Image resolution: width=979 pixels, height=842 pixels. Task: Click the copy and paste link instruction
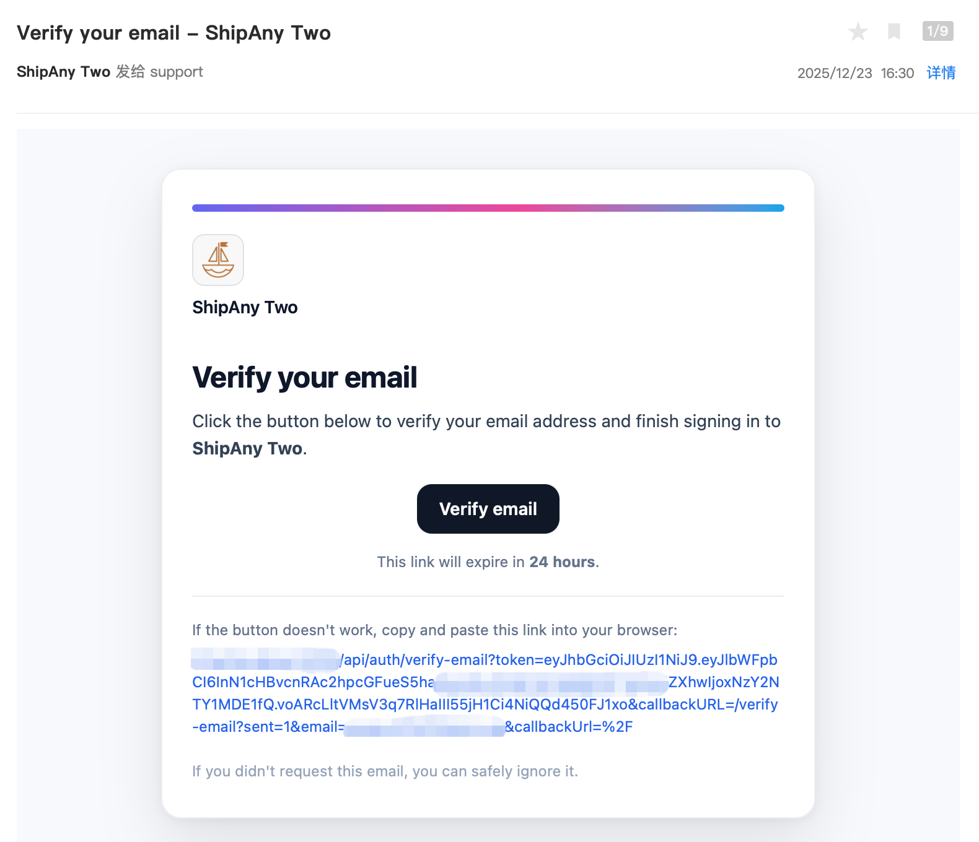click(434, 630)
